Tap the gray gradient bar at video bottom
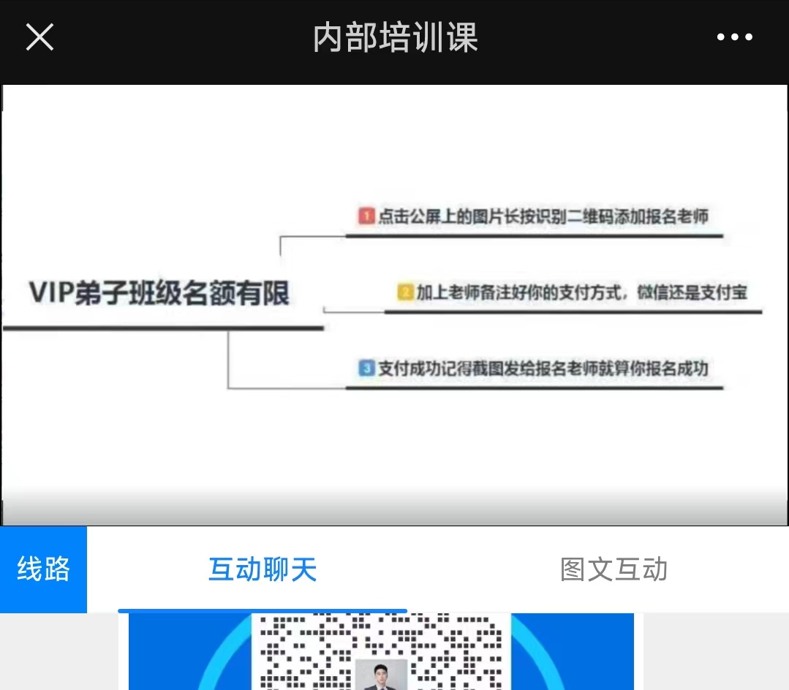 (395, 508)
